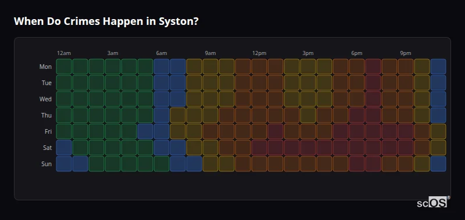Select the Sunday 6pm red cell
Image resolution: width=465 pixels, height=220 pixels.
pyautogui.click(x=357, y=164)
